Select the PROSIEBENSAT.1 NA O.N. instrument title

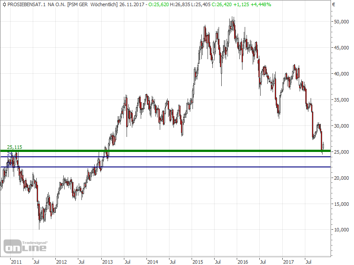[x=34, y=4]
